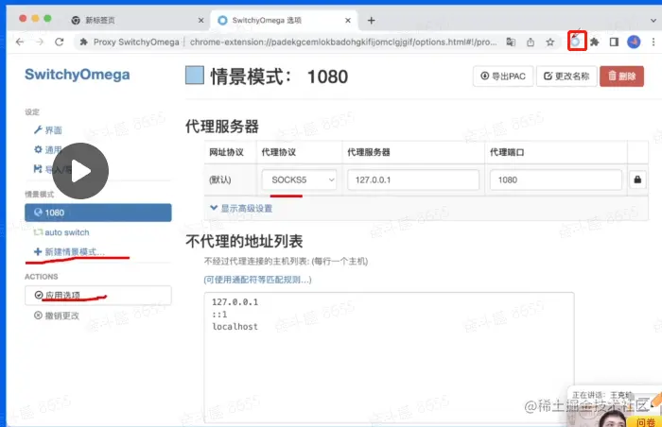Image resolution: width=662 pixels, height=427 pixels.
Task: Create new profile via 新建情景模式
Action: pos(69,252)
